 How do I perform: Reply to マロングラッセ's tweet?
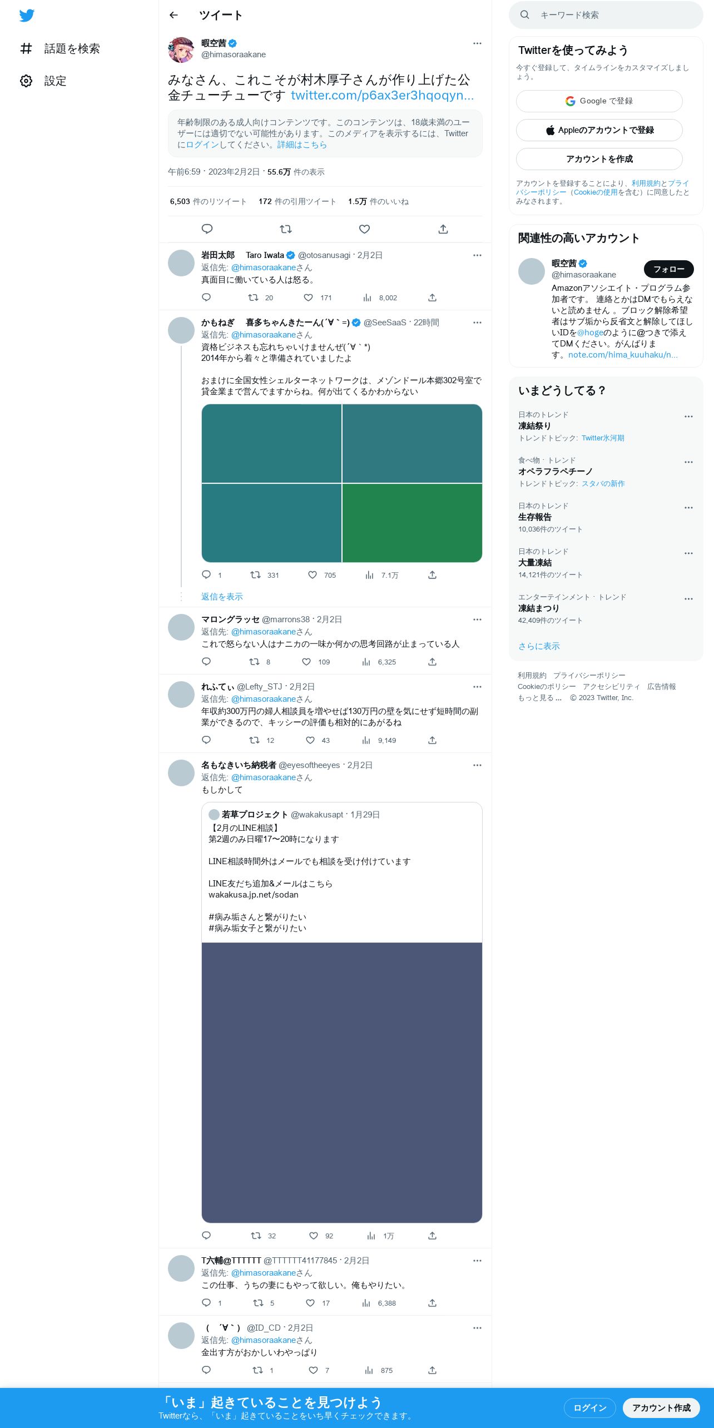(x=206, y=662)
